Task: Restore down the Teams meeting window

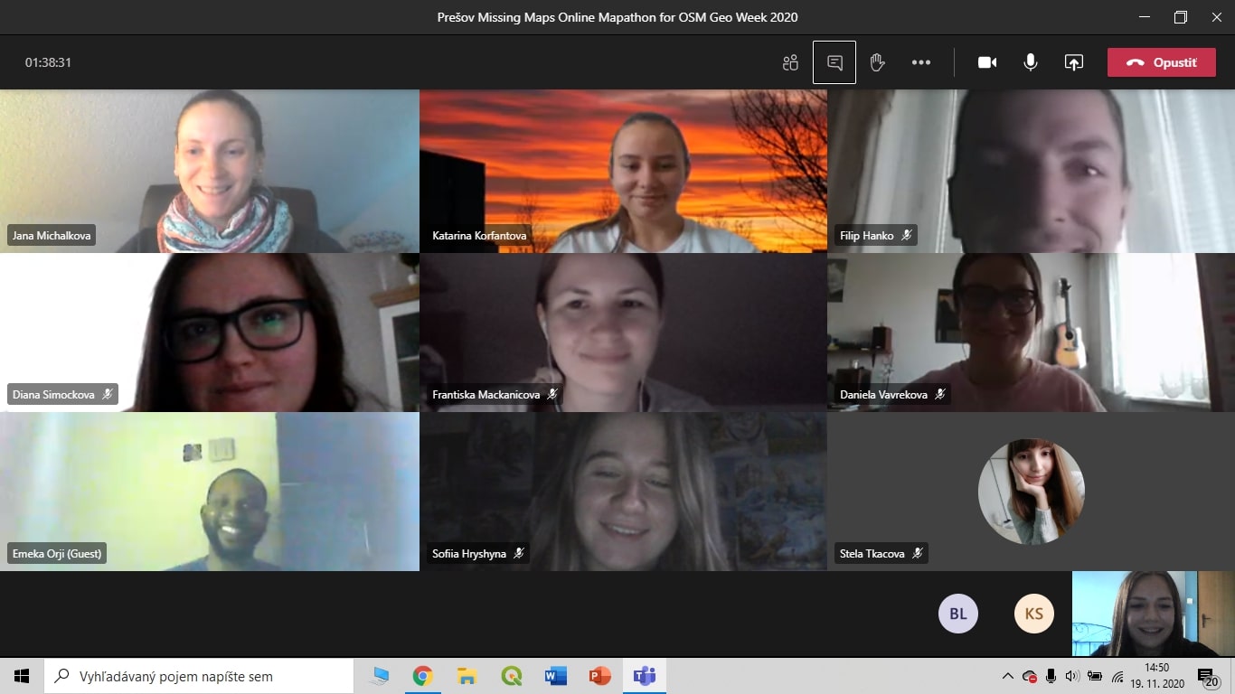Action: (1180, 17)
